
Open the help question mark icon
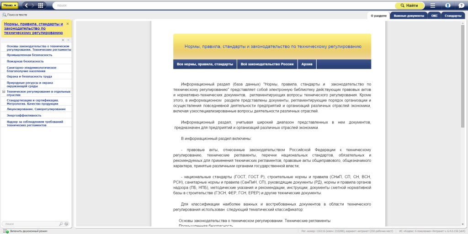[x=461, y=5]
